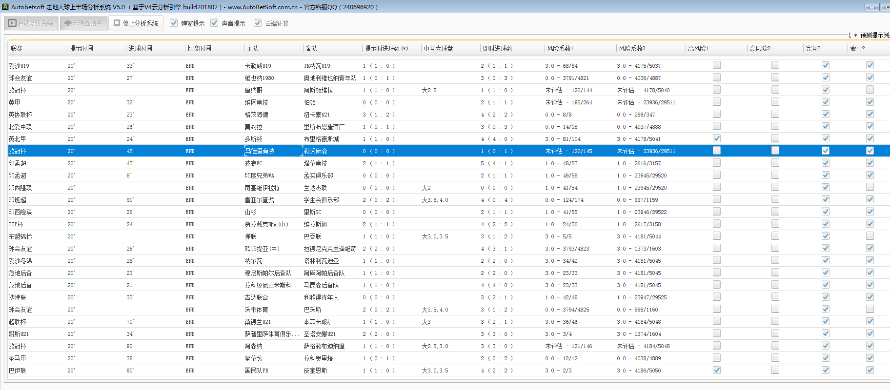
Task: Click the stop square icon on 停止分析系统
Action: pyautogui.click(x=117, y=23)
